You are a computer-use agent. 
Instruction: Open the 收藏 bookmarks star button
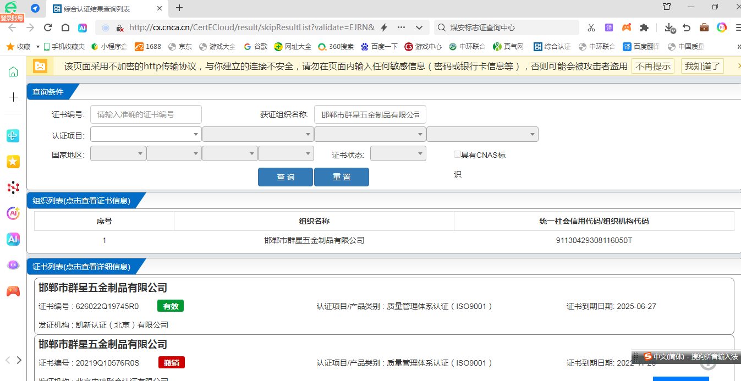point(18,47)
